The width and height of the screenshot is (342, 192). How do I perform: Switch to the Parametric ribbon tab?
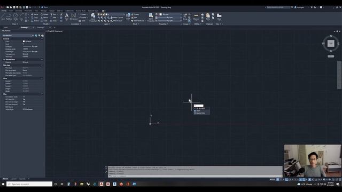(28, 11)
